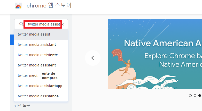
Task: Select the suggestion 'twitter media assistance'
Action: pyautogui.click(x=41, y=96)
